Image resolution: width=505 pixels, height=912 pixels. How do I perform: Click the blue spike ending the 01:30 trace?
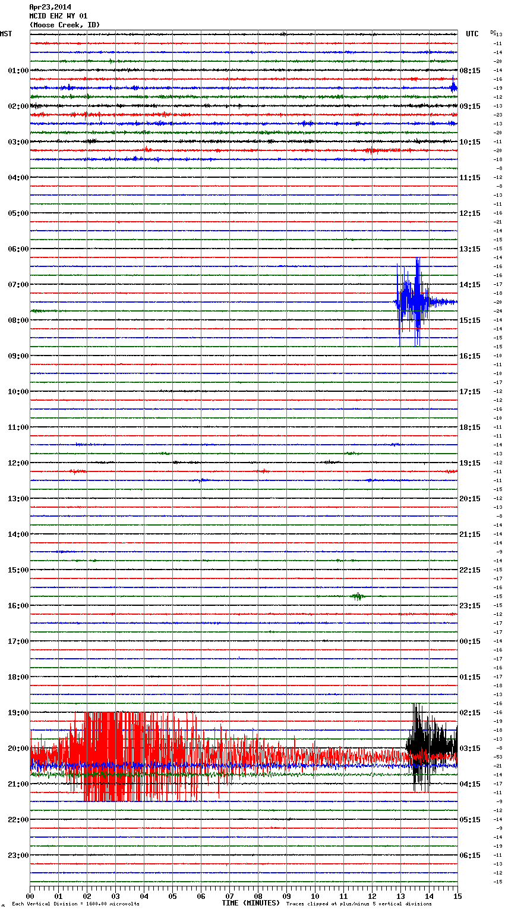click(x=454, y=87)
